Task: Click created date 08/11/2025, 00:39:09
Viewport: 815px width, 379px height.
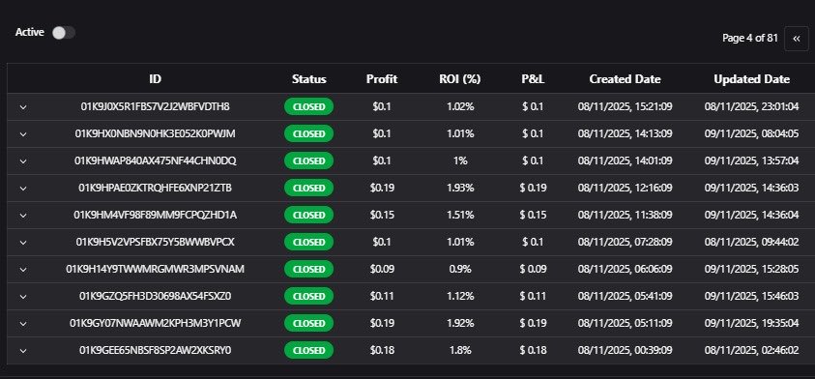Action: coord(625,350)
